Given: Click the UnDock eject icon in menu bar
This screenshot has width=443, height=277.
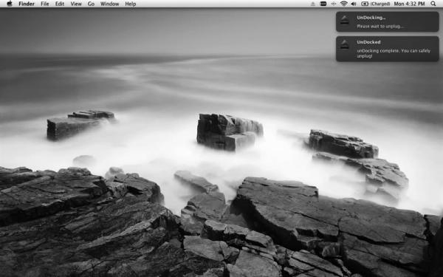Looking at the screenshot, I should pyautogui.click(x=313, y=4).
